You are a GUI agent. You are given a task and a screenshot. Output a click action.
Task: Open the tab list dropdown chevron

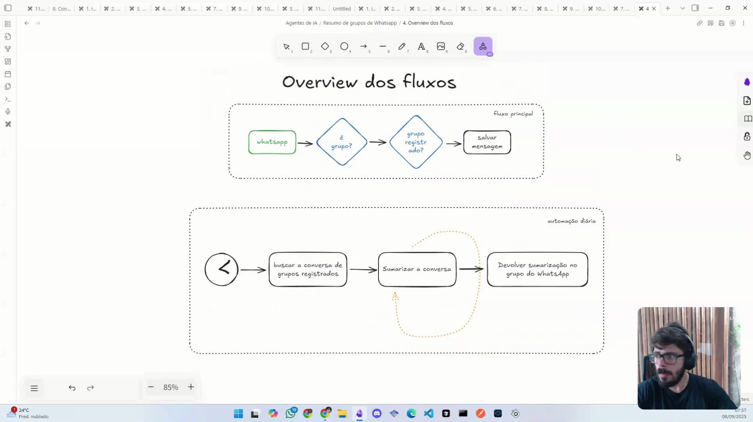tap(682, 8)
